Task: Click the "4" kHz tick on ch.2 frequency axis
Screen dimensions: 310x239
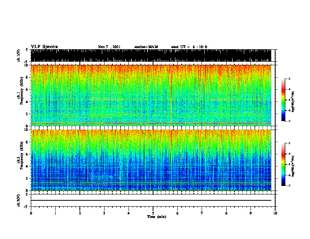Action: [28, 166]
